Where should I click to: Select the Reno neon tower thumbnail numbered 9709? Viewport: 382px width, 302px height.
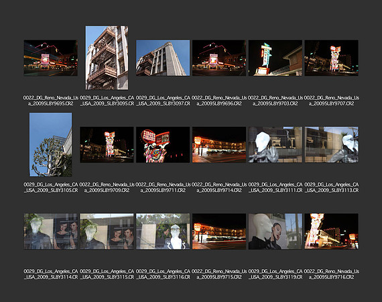(107, 145)
